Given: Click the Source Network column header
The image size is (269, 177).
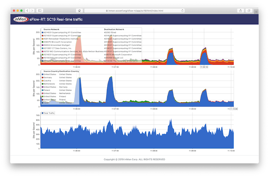Looking at the screenshot, I should click(x=51, y=29).
